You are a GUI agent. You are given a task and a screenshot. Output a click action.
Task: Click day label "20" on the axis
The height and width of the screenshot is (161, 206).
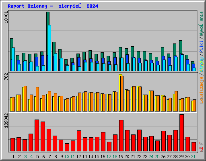127,157
